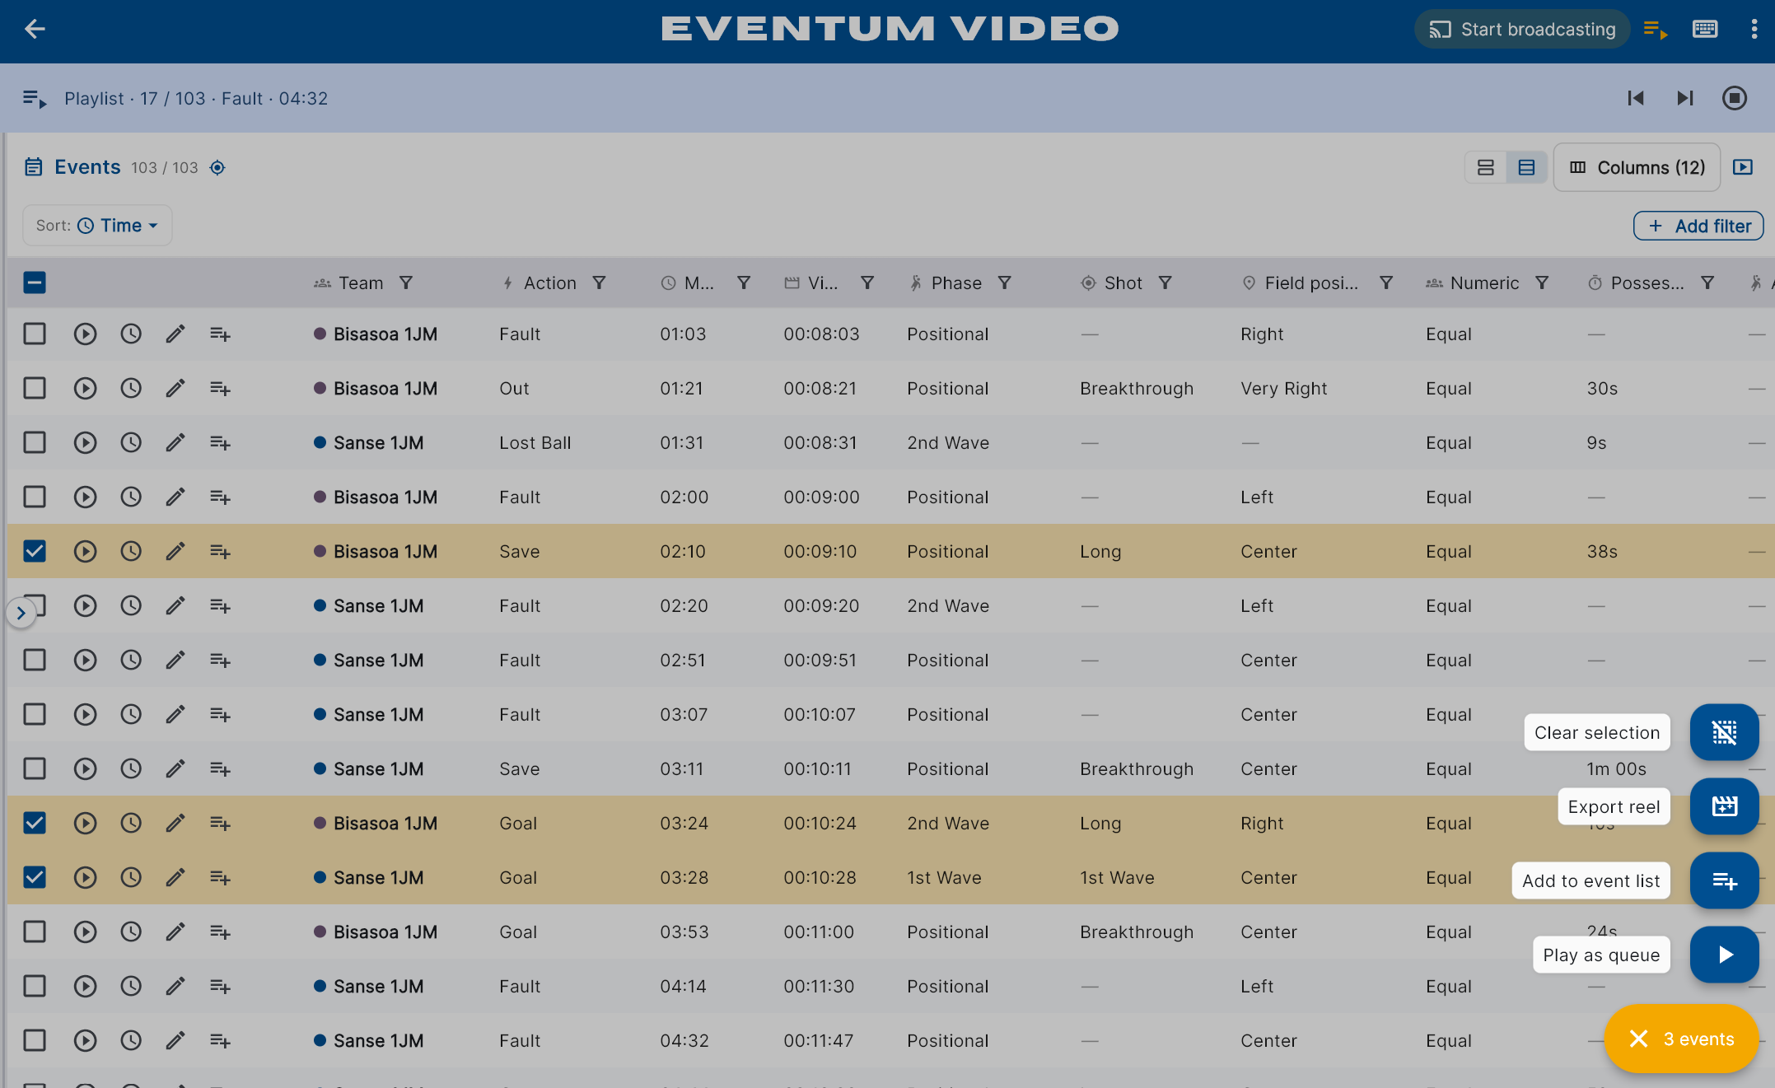Click Play as queue floating button

(1725, 955)
